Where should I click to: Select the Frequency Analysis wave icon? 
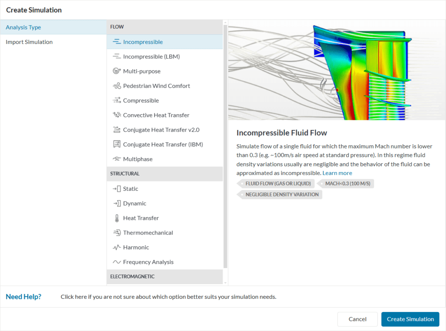(x=117, y=262)
